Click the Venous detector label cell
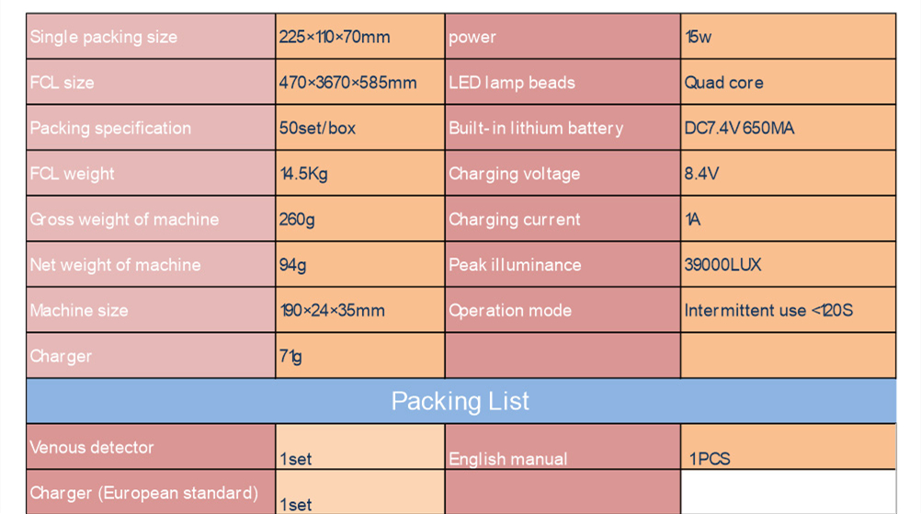 tap(151, 447)
